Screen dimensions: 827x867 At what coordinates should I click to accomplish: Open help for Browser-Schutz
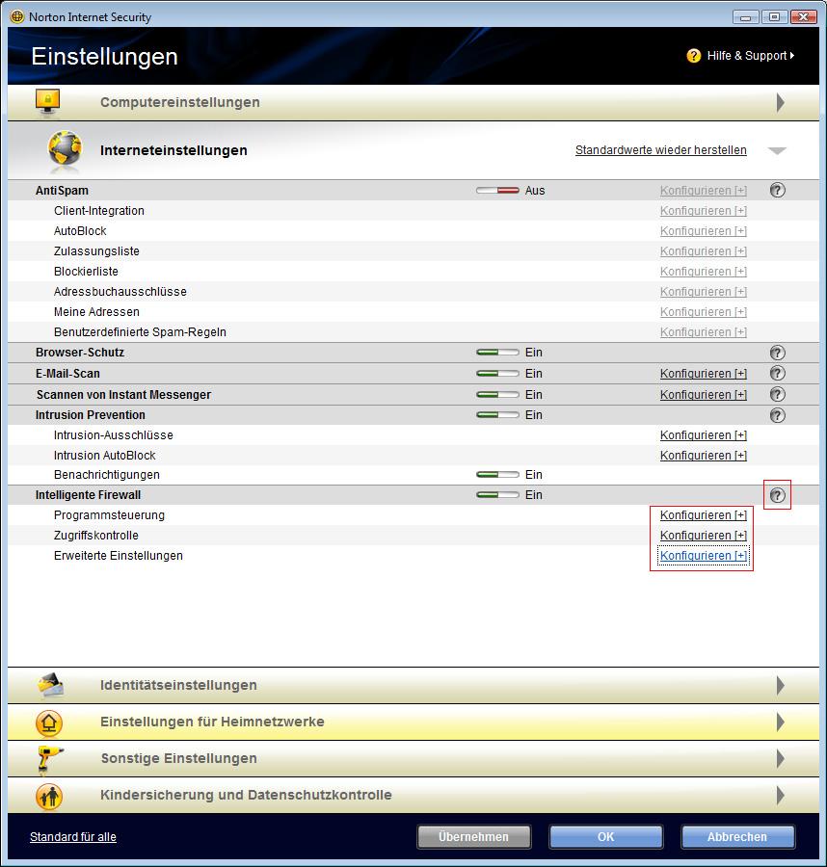click(777, 353)
